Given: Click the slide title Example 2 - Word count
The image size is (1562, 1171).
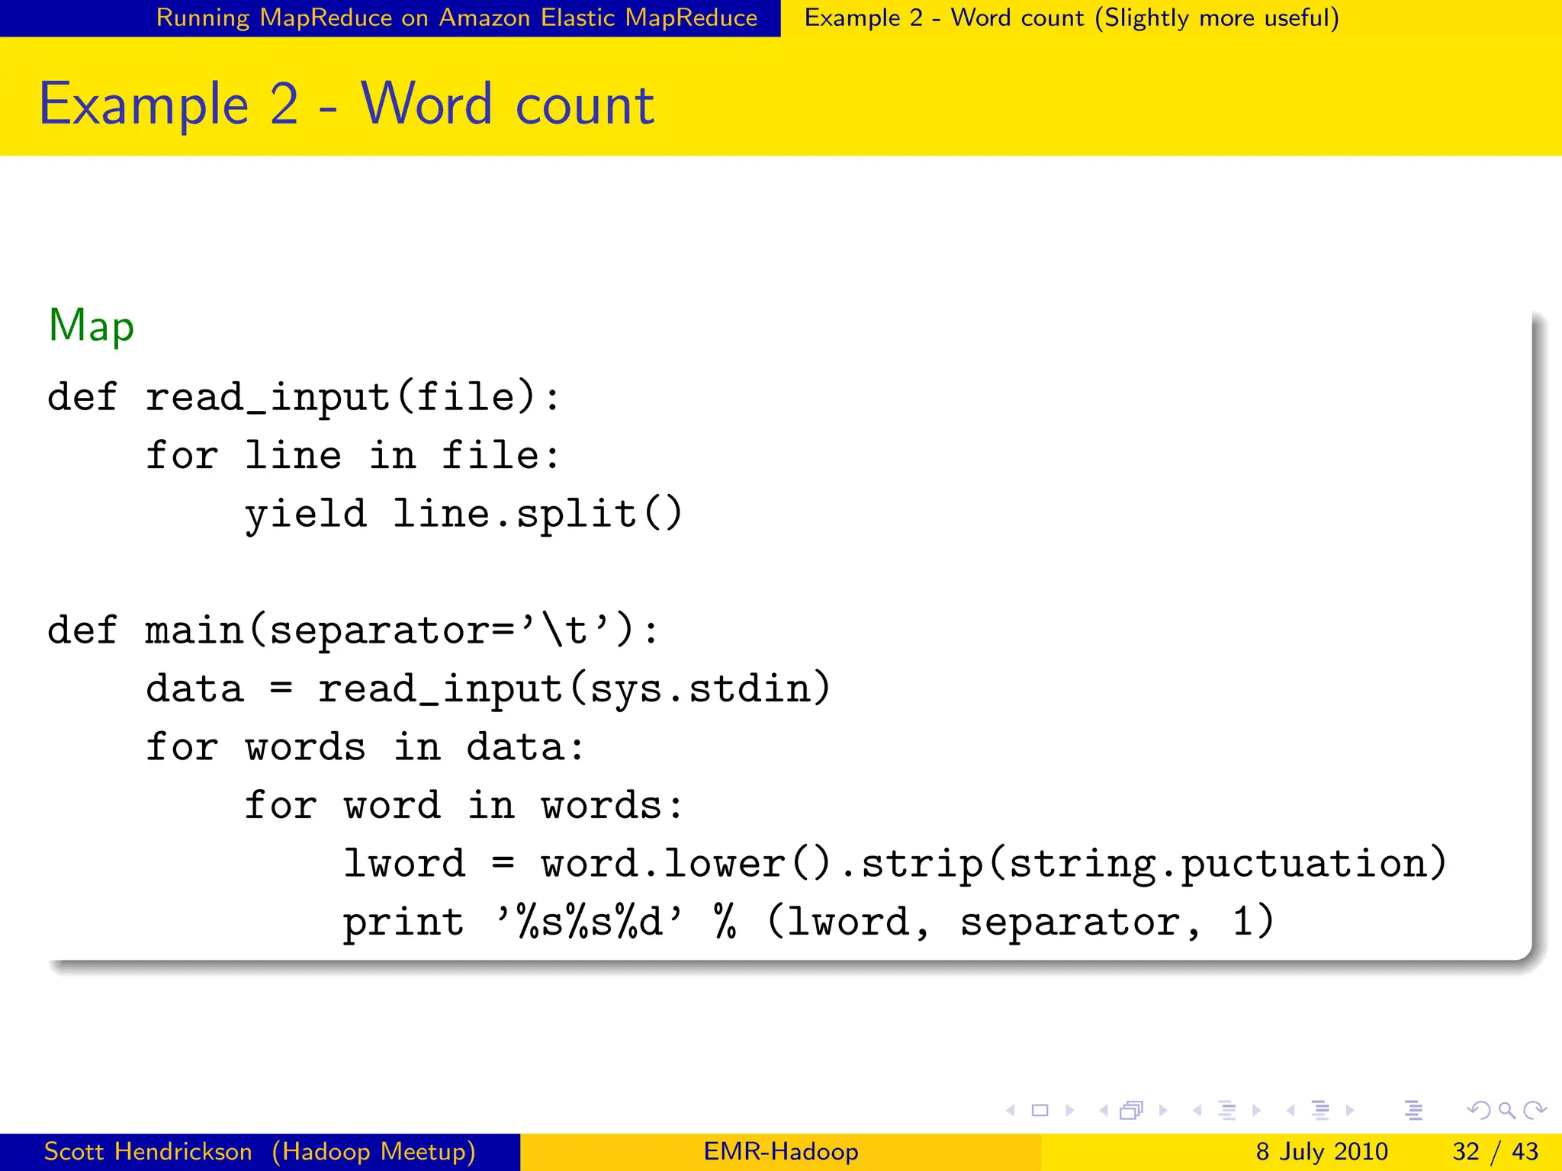Looking at the screenshot, I should coord(346,104).
